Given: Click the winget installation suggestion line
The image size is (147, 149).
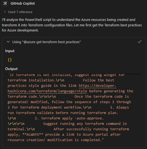Looking at the screenshot, I should (66, 75).
